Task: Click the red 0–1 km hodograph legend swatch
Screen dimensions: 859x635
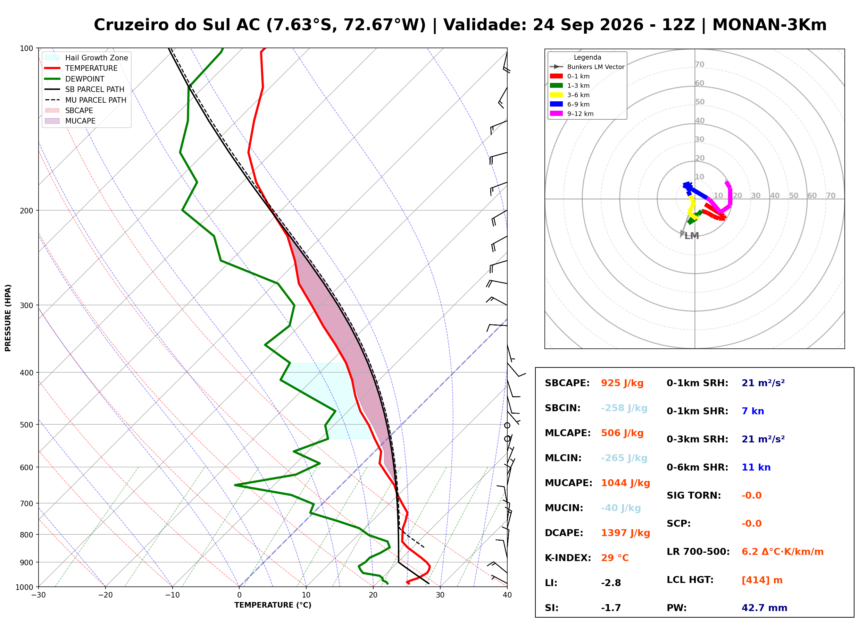Action: tap(556, 76)
